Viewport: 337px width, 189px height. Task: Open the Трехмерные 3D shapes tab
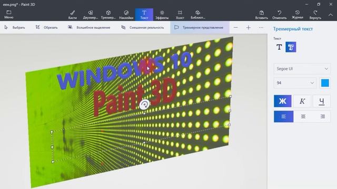(108, 15)
